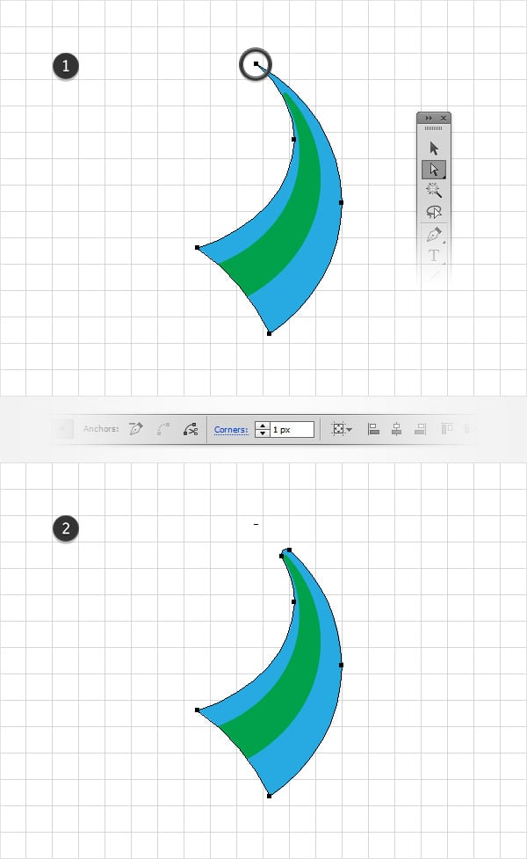Select the circled top anchor point in step 1

256,64
